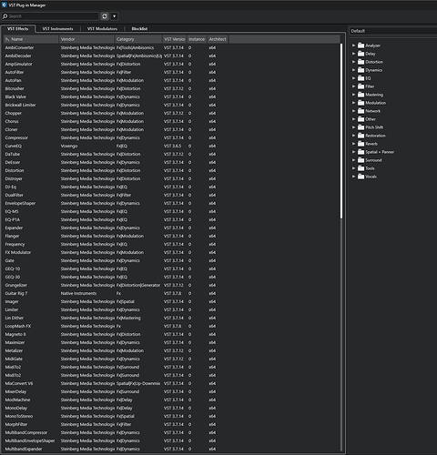The width and height of the screenshot is (437, 455).
Task: Select the AmbiConverter plug-in row
Action: 171,47
